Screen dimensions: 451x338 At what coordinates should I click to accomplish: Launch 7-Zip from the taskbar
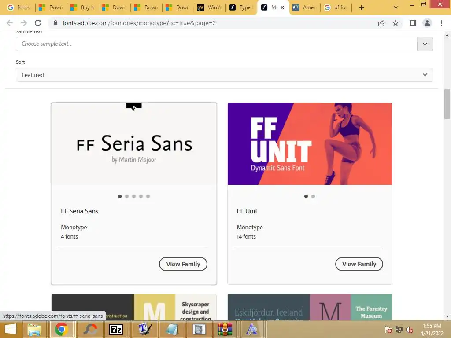tap(116, 329)
